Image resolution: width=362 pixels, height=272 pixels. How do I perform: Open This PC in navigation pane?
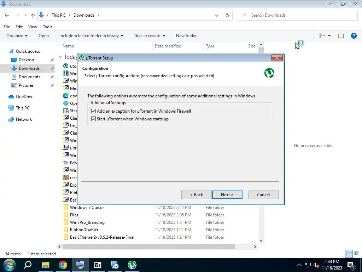[23, 108]
